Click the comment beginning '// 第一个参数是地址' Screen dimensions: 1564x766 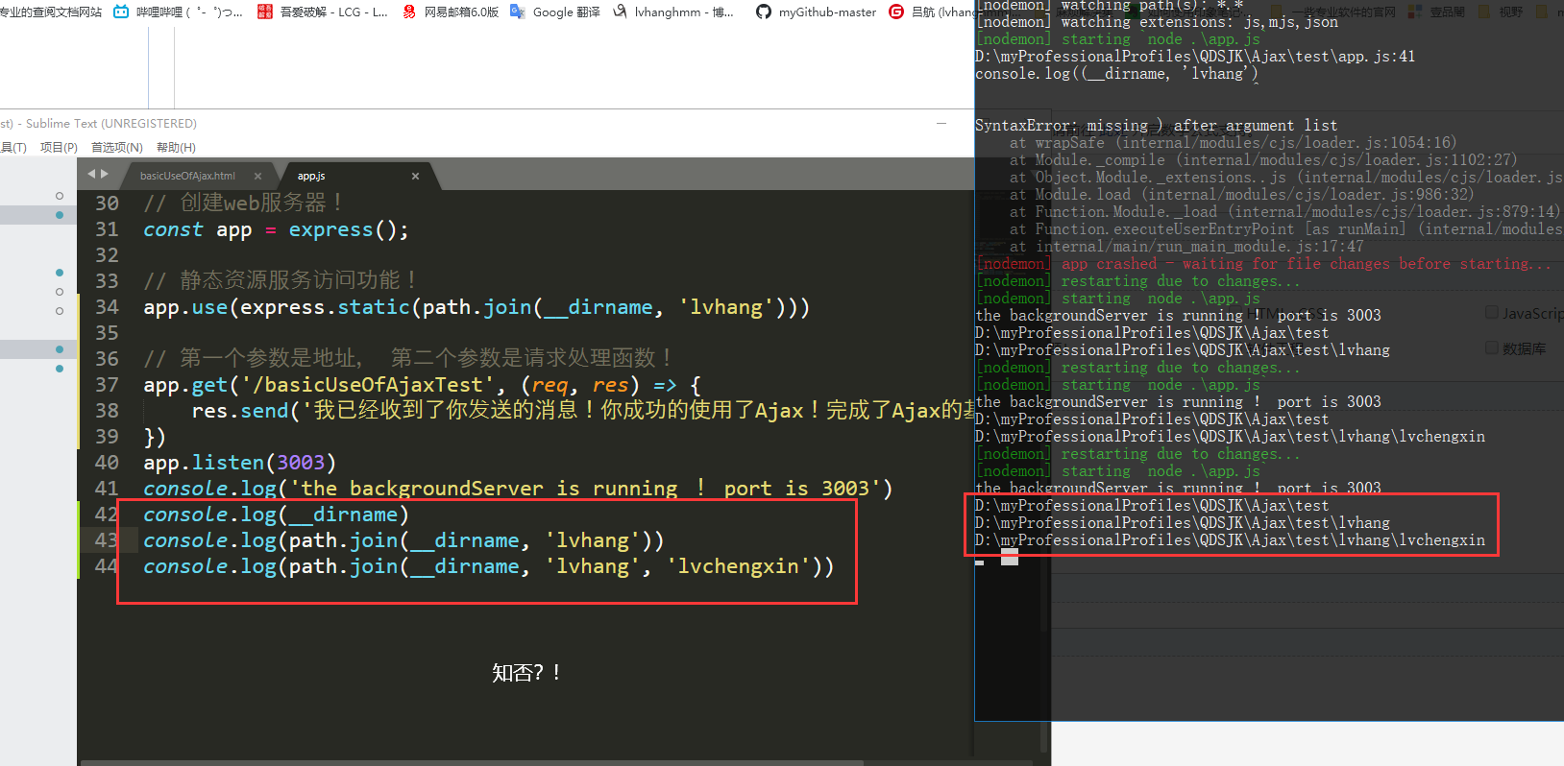[x=408, y=358]
